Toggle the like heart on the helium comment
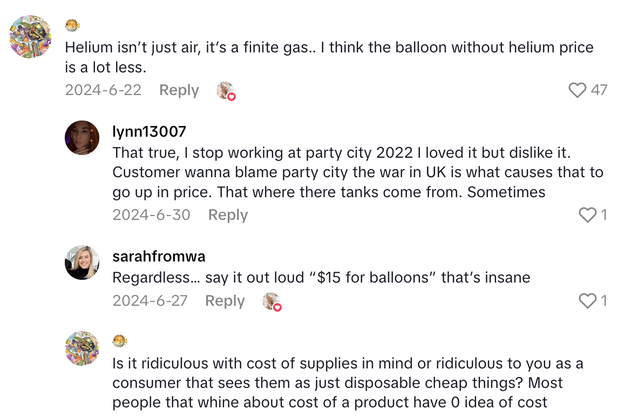 tap(576, 90)
